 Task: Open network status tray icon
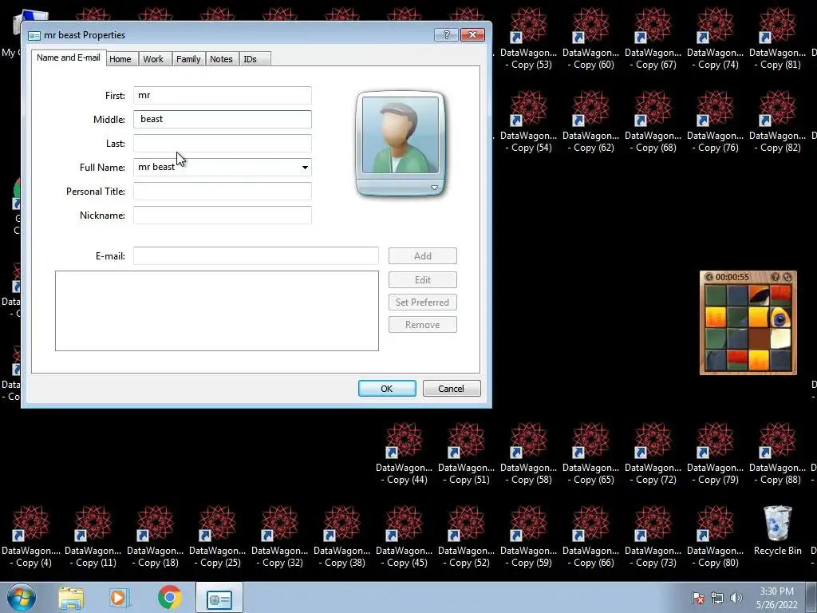click(717, 598)
